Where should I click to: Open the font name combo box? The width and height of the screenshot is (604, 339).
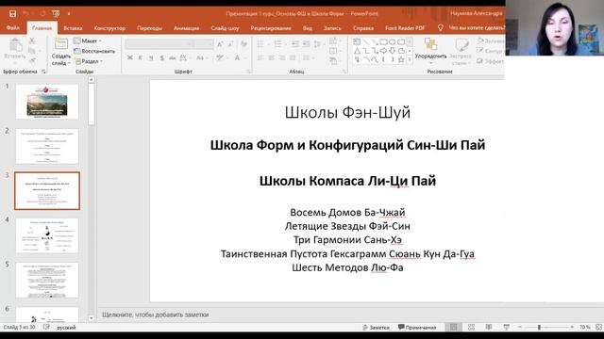(x=159, y=44)
